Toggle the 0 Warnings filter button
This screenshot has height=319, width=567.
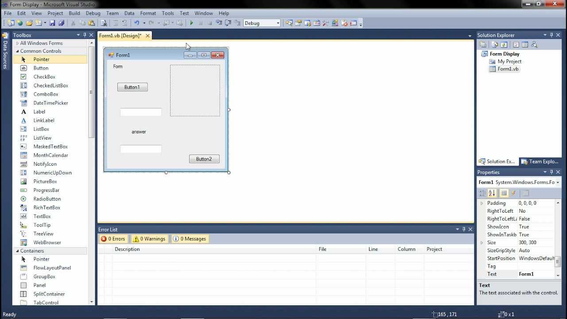pos(149,239)
